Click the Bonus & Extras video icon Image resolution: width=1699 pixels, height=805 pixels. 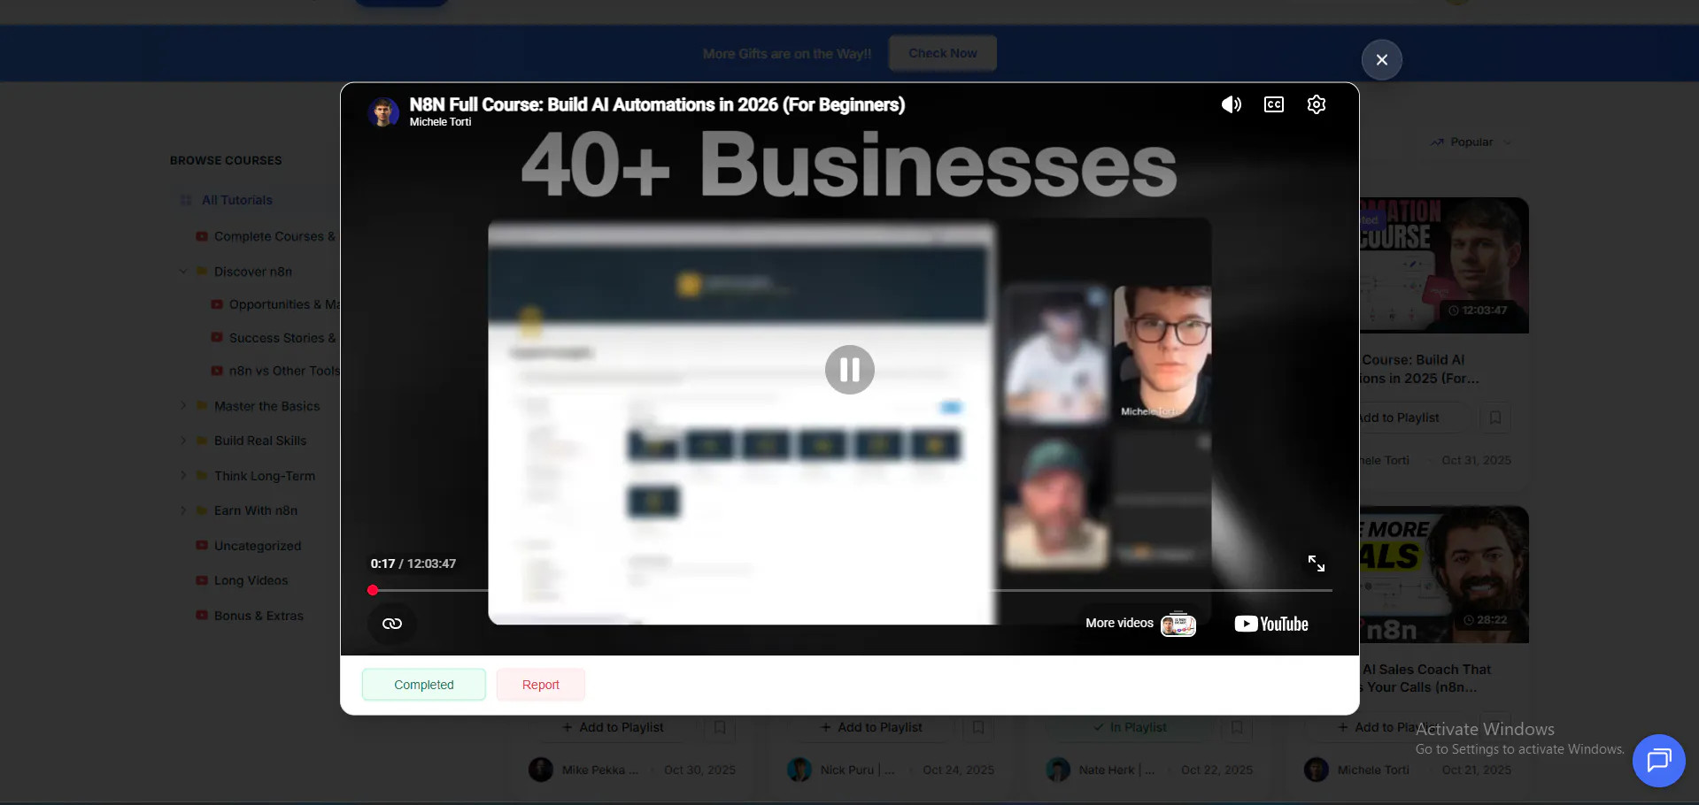(x=202, y=616)
